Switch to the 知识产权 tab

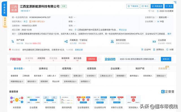pyautogui.click(x=140, y=68)
